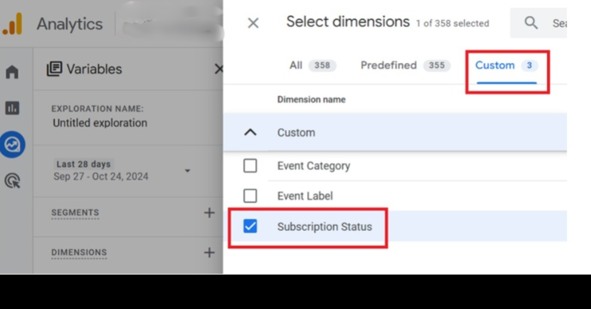This screenshot has height=309, width=591.
Task: Select the Custom tab
Action: coord(495,65)
